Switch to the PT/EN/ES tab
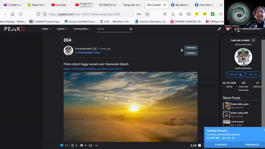Screen dimensions: 265x149 click(108, 5)
